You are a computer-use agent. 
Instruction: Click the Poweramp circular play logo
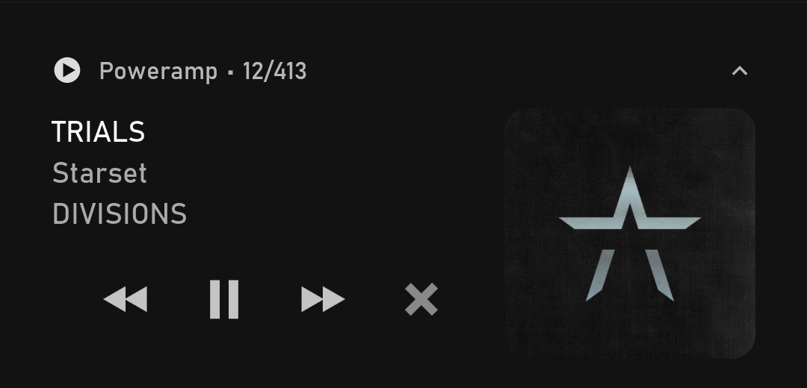pos(67,70)
